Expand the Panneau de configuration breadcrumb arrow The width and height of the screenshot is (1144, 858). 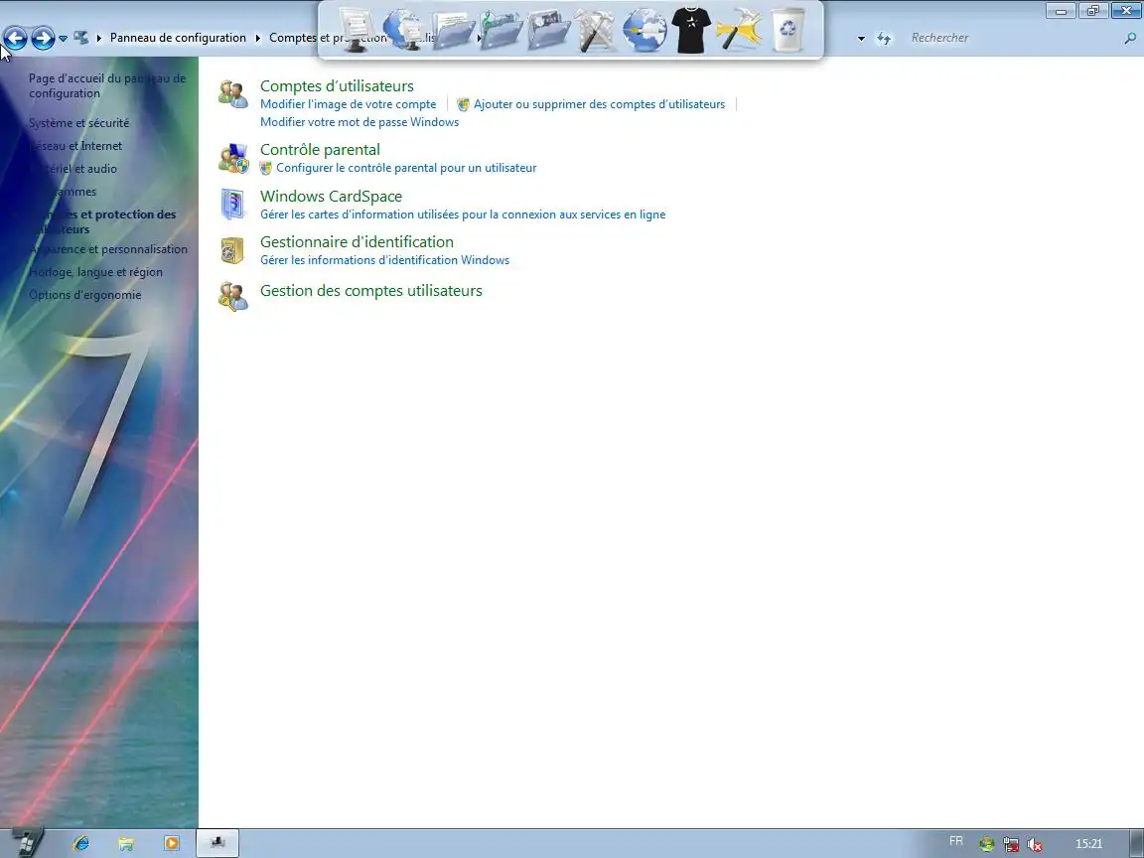point(257,38)
